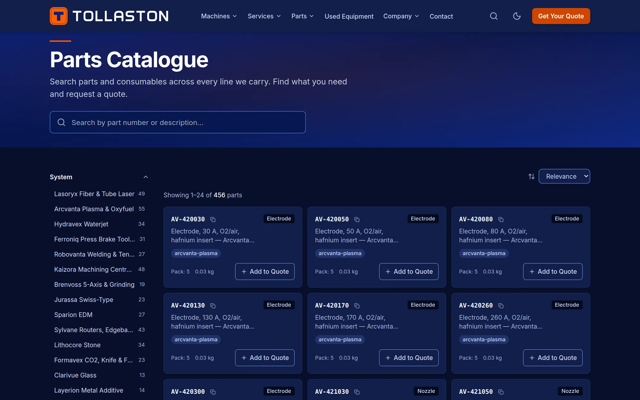Click arcvanta-plasma tag on AV-420050 card
The width and height of the screenshot is (640, 400).
pyautogui.click(x=340, y=253)
